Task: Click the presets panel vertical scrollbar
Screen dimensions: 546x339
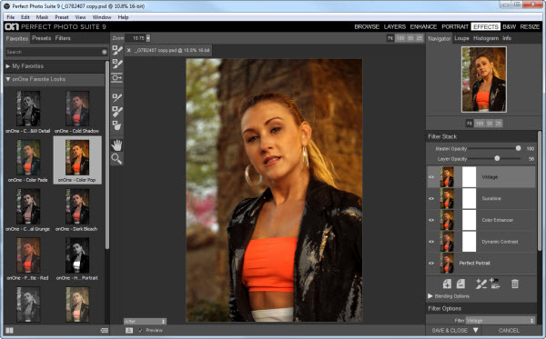Action: coord(106,155)
